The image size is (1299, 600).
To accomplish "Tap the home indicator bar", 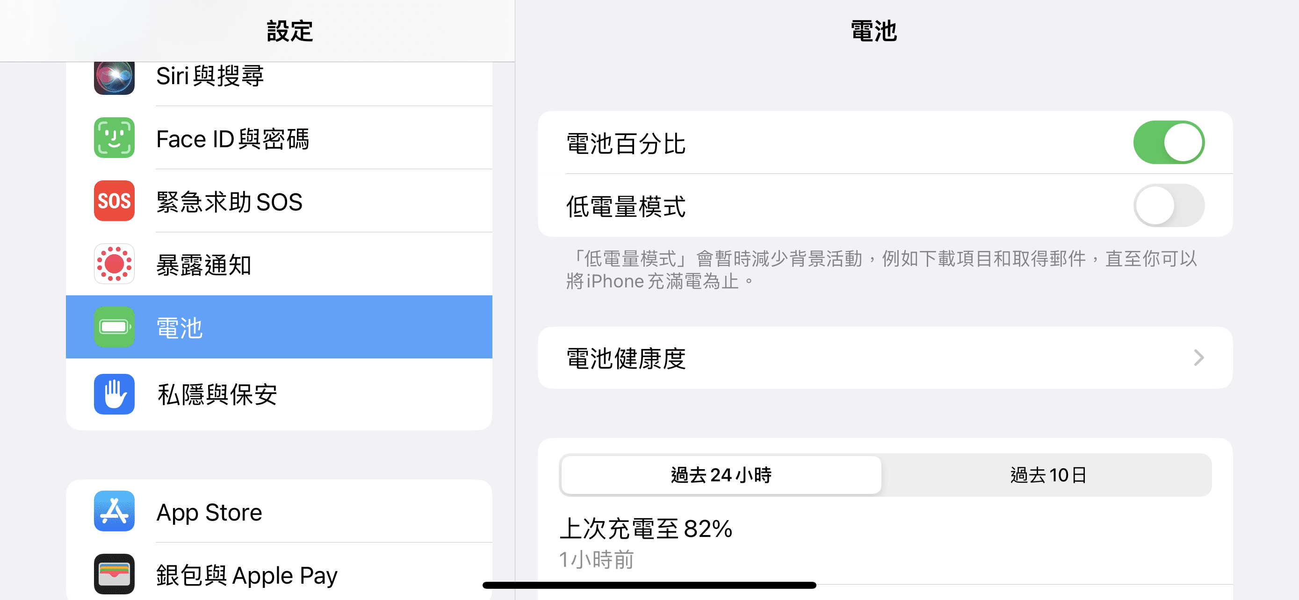I will click(x=649, y=585).
